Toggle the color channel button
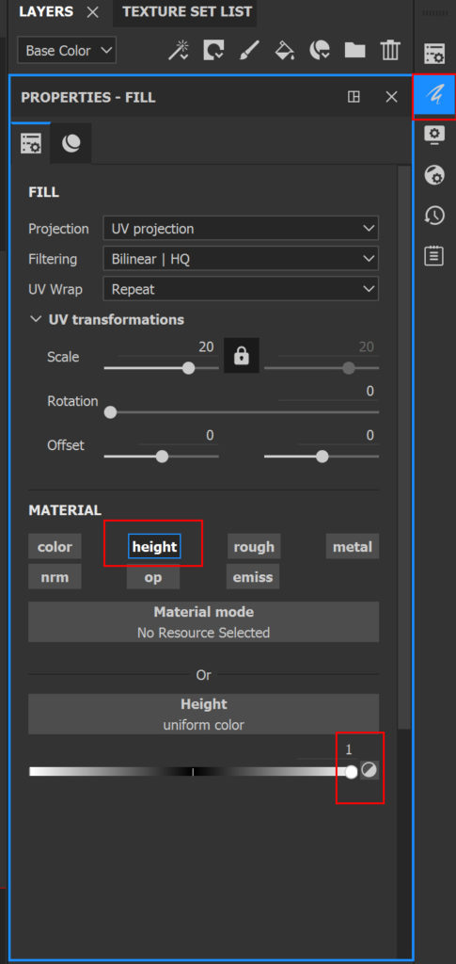 55,547
